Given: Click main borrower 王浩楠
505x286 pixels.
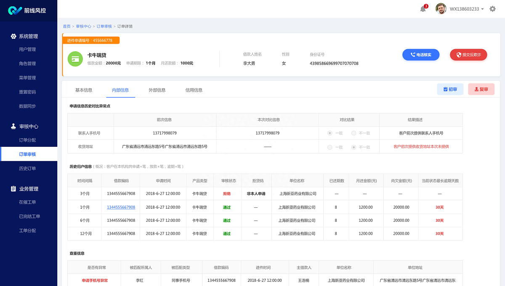Looking at the screenshot, I should pos(304,281).
